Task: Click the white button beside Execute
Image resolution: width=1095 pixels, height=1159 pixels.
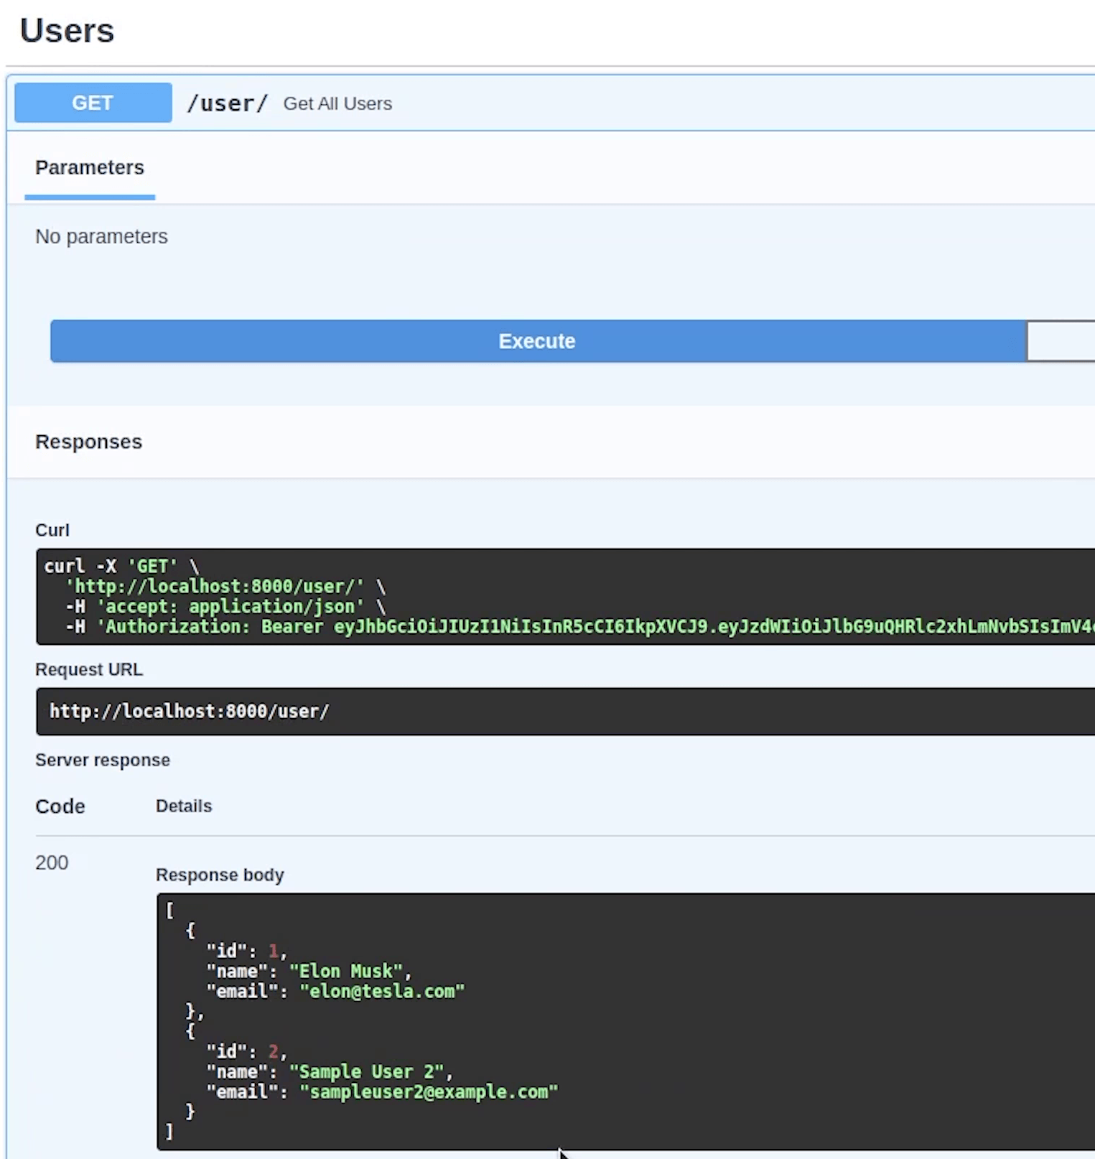Action: tap(1060, 341)
